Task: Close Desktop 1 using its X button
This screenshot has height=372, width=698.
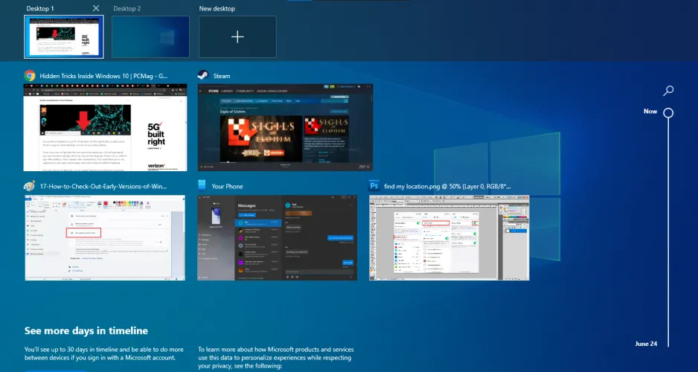Action: click(95, 8)
